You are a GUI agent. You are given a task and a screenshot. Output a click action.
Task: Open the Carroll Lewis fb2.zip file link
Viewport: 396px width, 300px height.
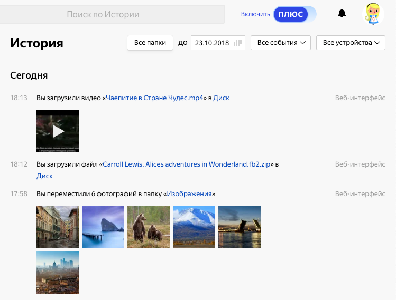[187, 164]
